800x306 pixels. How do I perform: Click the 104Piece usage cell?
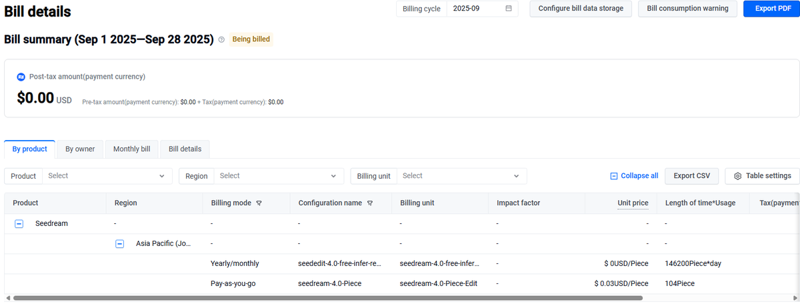[x=679, y=284]
